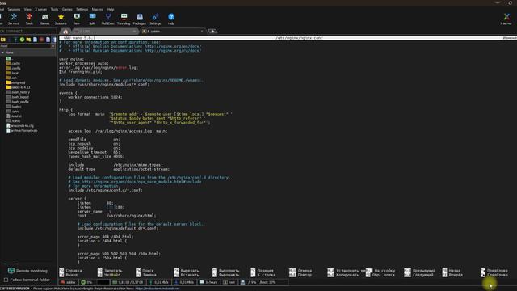Click the MobaXterm subscription link at bottom
The image size is (517, 291).
click(158, 289)
